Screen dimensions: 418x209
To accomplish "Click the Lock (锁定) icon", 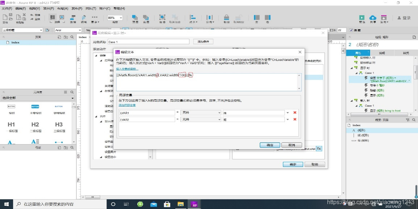I will pos(227,17).
